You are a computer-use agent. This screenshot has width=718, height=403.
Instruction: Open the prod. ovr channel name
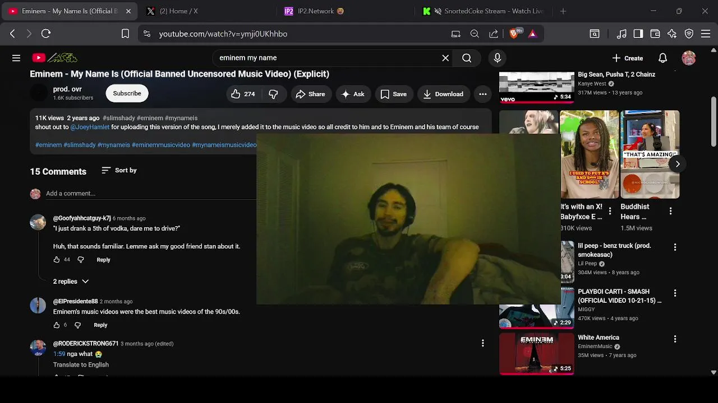[x=67, y=89]
